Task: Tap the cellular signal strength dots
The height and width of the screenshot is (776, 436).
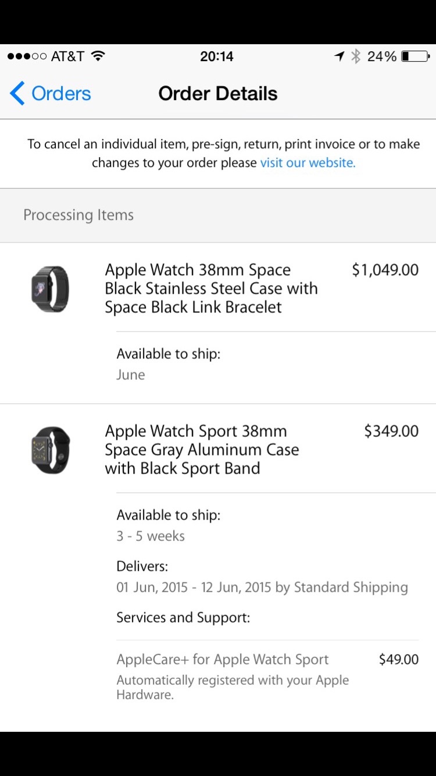Action: pos(27,56)
